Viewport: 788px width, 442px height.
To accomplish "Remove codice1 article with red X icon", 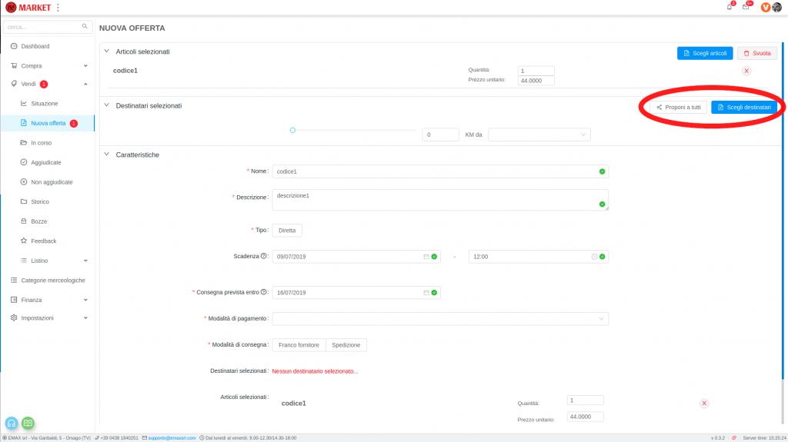I will (x=746, y=71).
